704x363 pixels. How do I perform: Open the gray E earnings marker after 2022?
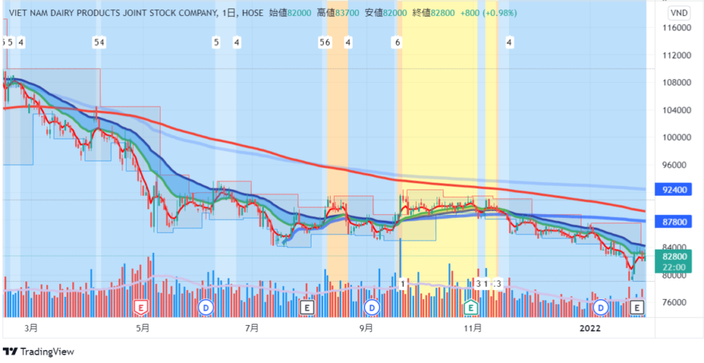click(637, 308)
